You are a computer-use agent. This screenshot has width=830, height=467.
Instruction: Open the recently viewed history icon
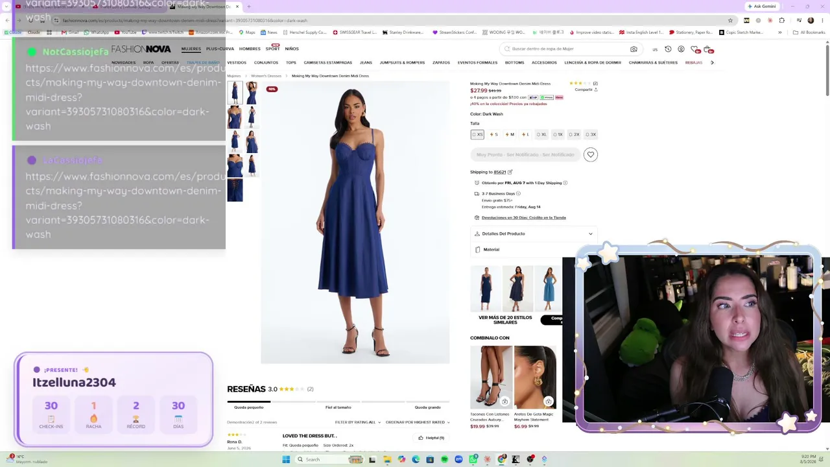(x=668, y=49)
